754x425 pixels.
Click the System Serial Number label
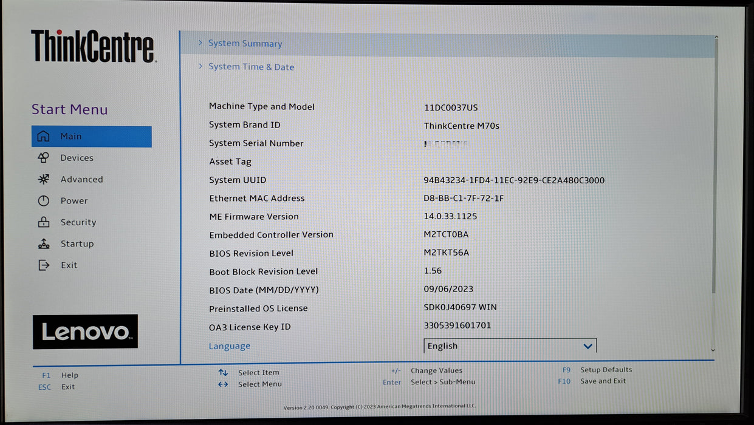pos(256,143)
